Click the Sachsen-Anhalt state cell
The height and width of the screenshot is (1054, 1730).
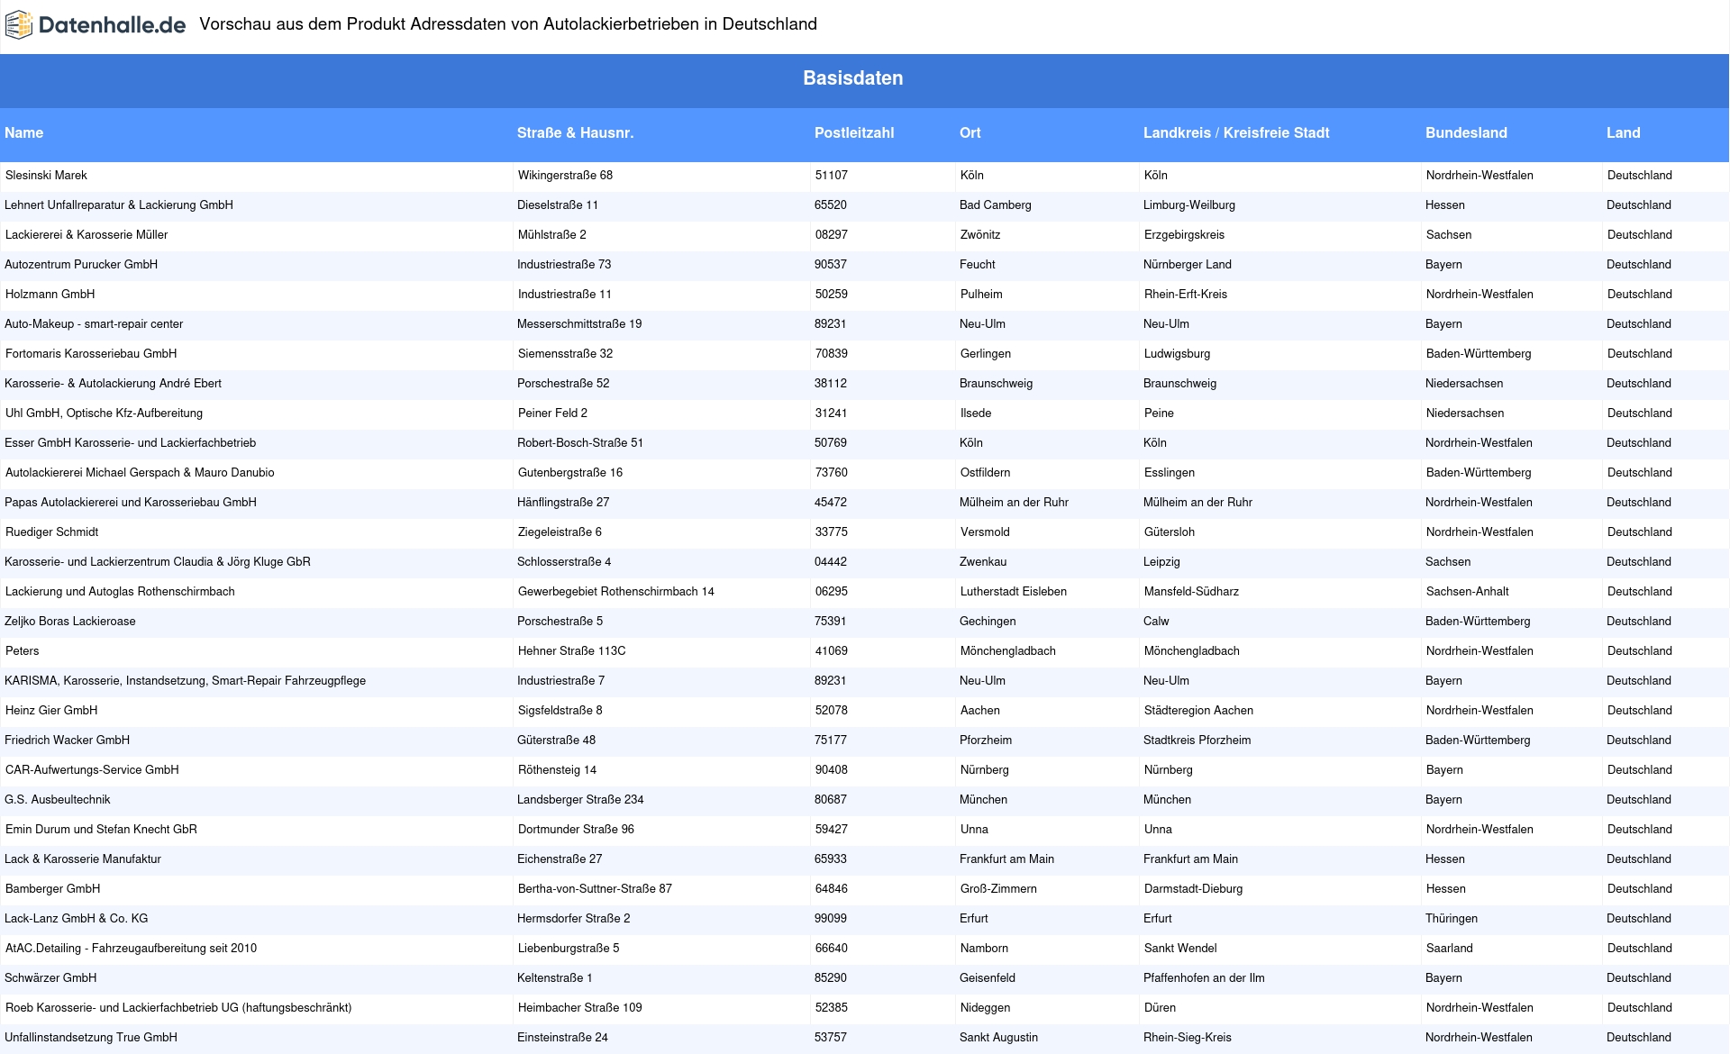click(1468, 592)
